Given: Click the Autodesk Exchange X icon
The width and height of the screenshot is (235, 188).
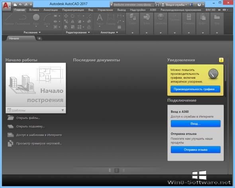Looking at the screenshot, I should pyautogui.click(x=191, y=5).
